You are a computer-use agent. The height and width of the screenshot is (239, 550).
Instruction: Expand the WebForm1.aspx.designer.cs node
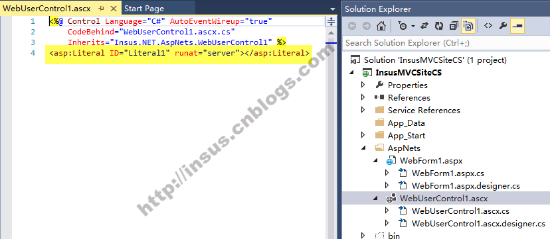click(x=387, y=185)
